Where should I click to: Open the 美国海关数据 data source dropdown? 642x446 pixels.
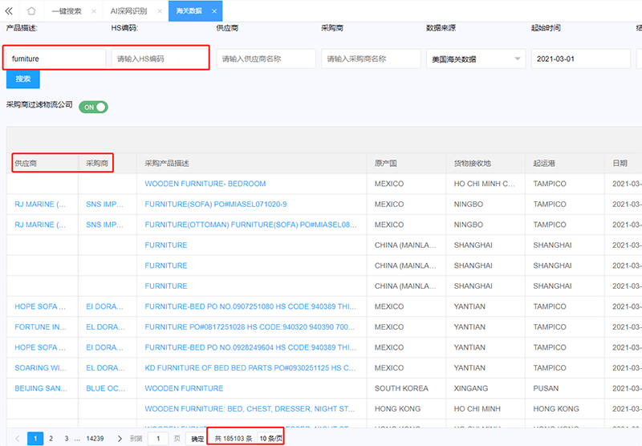coord(475,59)
